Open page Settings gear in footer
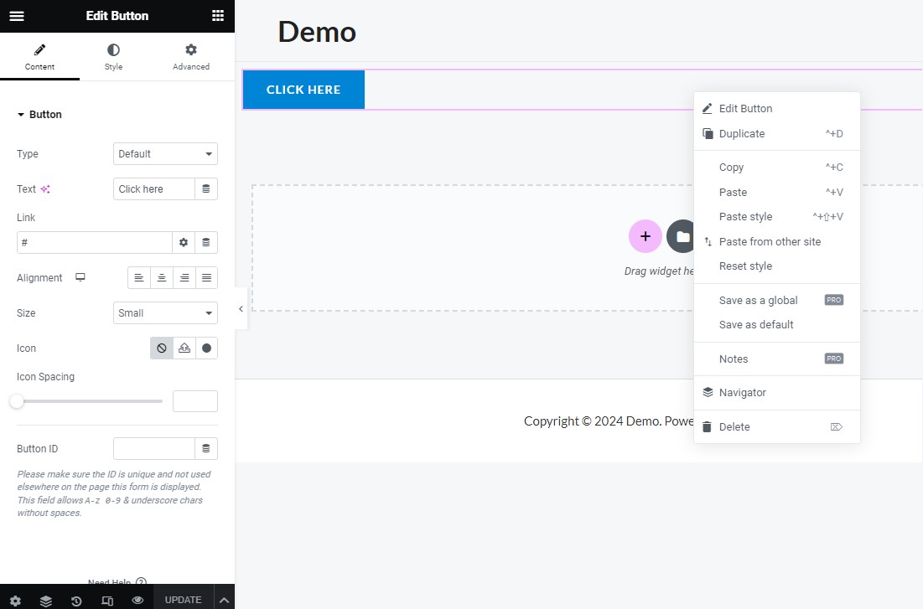Screen dimensions: 923x609 [x=15, y=600]
